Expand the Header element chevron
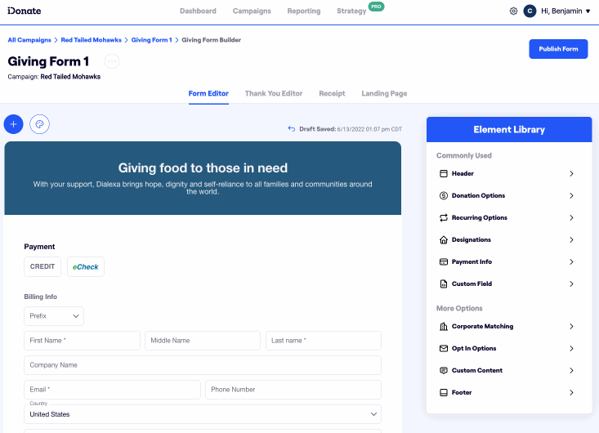Screen dimensions: 599x433 571,174
